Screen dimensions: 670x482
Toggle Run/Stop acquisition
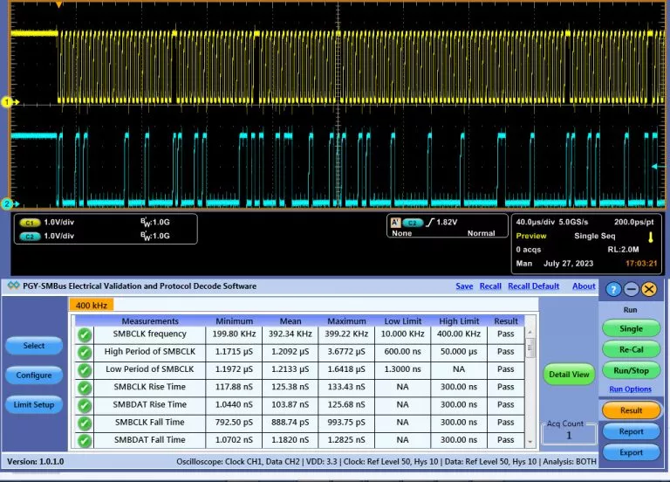(631, 370)
